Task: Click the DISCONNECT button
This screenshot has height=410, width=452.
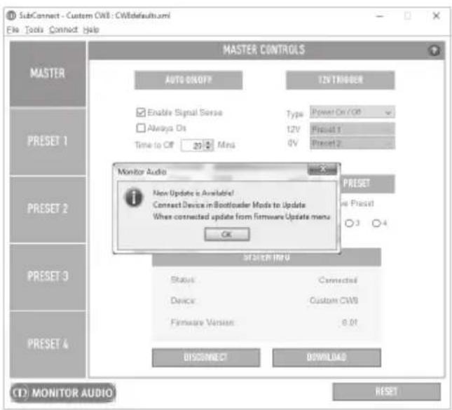Action: pos(206,357)
